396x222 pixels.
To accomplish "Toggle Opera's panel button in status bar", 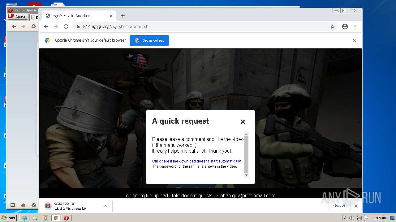I will pyautogui.click(x=13, y=205).
